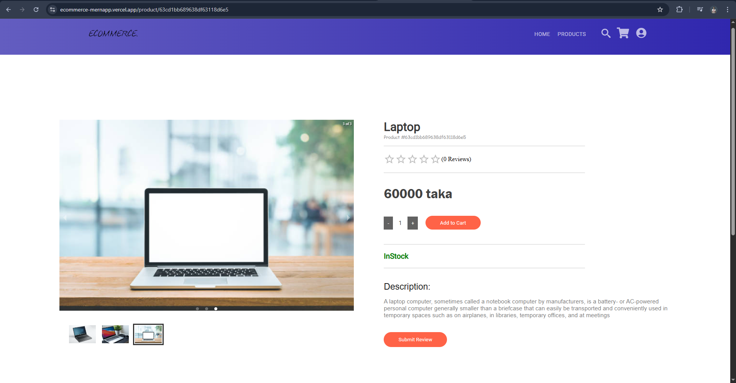736x383 pixels.
Task: Go back to previous page
Action: pos(8,10)
